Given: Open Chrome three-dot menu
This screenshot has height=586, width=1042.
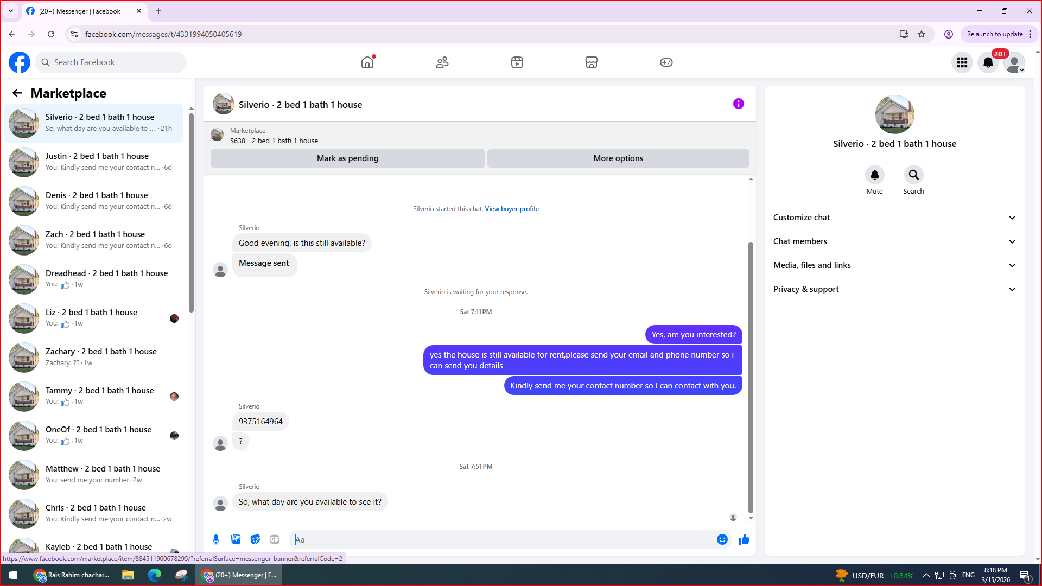Looking at the screenshot, I should click(1030, 34).
